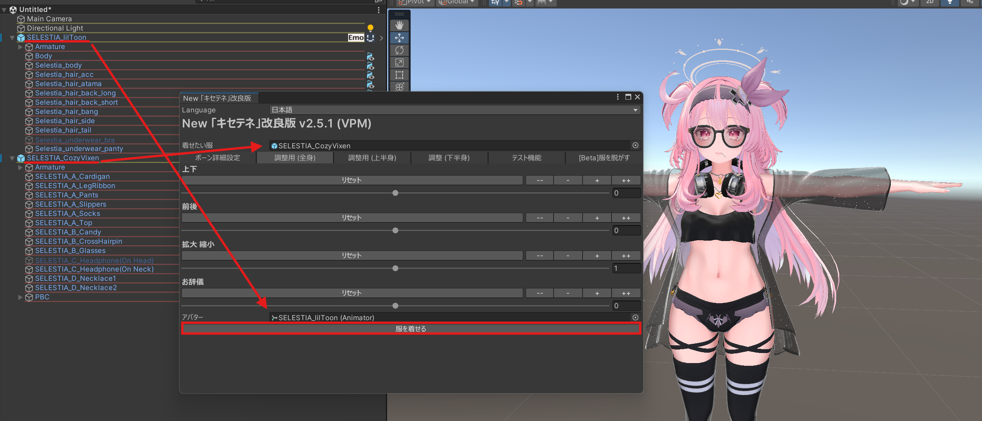
Task: Activate the Move tool
Action: coord(399,38)
